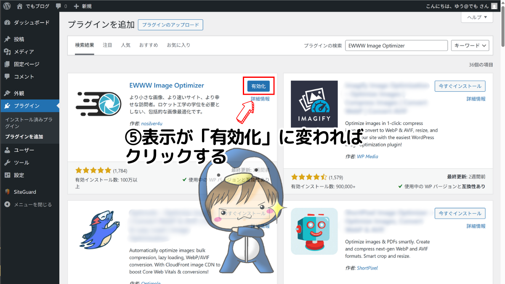Open 詳細情報 for the ShortPixel plugin

click(476, 226)
